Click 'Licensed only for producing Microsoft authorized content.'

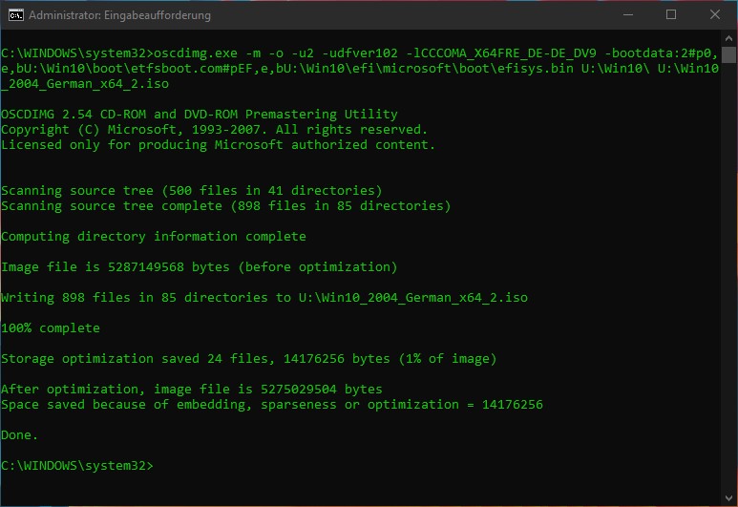click(x=218, y=144)
